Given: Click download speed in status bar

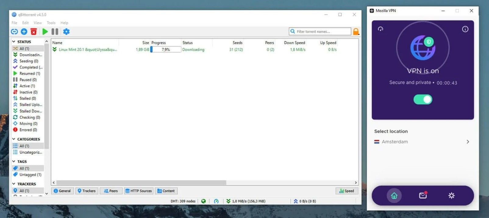Looking at the screenshot, I should click(x=246, y=201).
